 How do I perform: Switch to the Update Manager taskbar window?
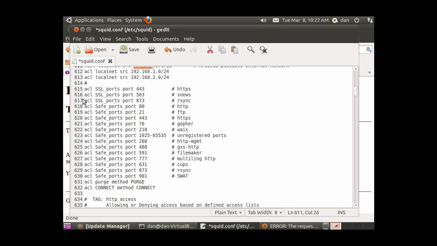104,226
